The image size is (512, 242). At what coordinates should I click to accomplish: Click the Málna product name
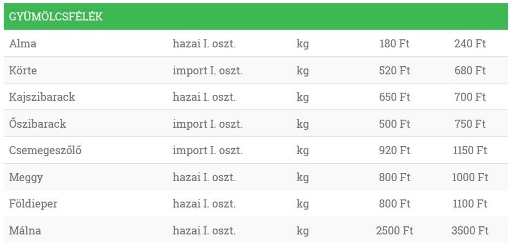click(25, 231)
